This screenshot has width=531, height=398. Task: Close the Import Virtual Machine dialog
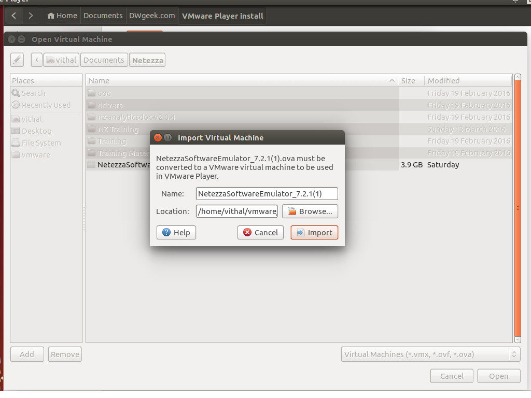tap(158, 137)
